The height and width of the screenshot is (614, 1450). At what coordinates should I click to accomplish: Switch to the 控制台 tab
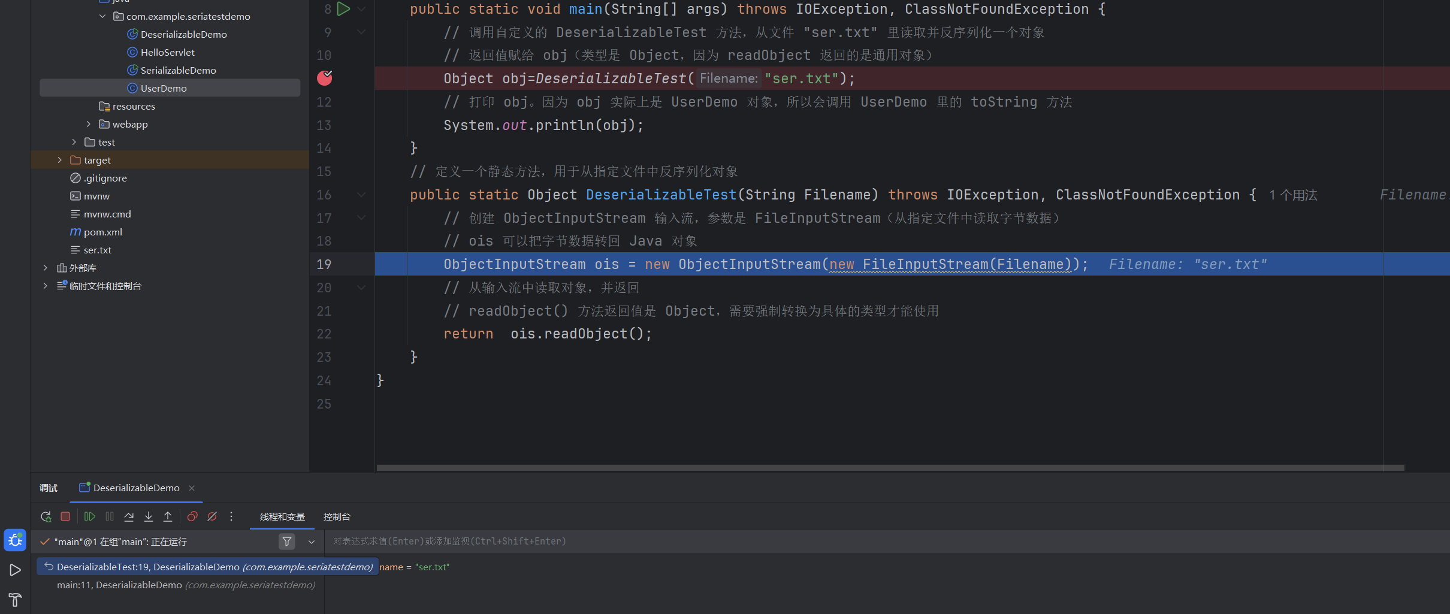coord(337,516)
